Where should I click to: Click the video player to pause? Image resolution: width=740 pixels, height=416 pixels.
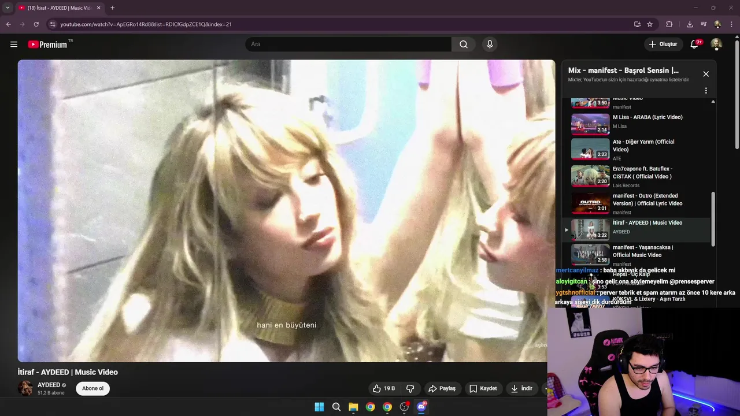click(286, 211)
